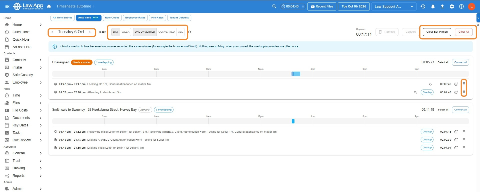Pin the Attending to dashboard entry

click(x=464, y=92)
